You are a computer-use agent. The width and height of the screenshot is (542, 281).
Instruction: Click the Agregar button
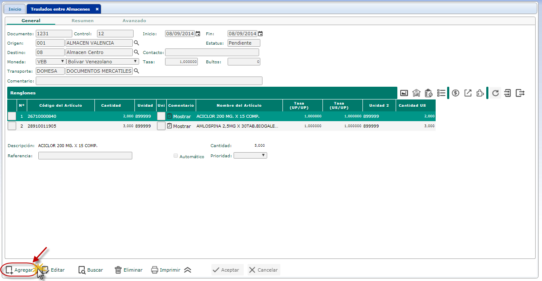tap(19, 270)
